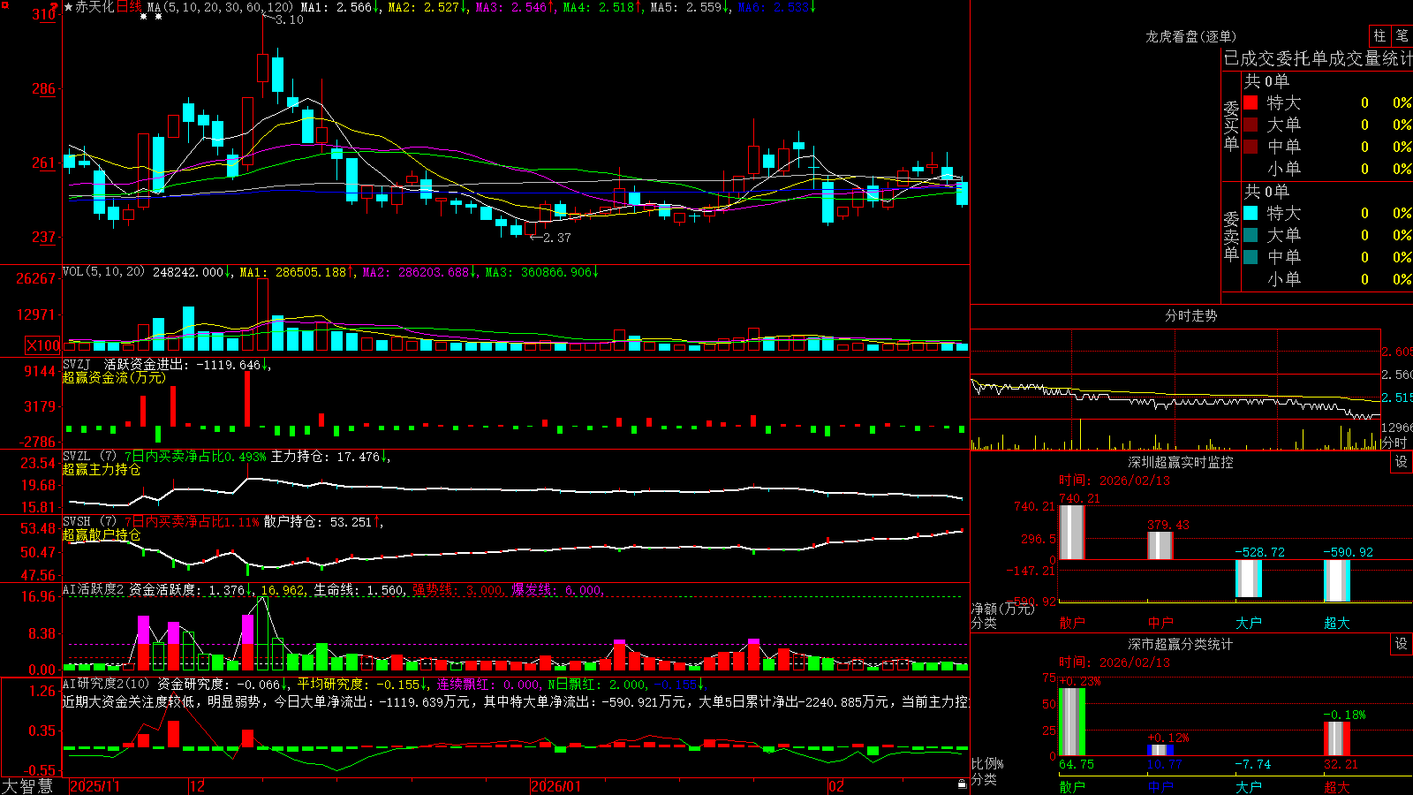Click the second white event marker under the title
The height and width of the screenshot is (795, 1413).
[158, 17]
